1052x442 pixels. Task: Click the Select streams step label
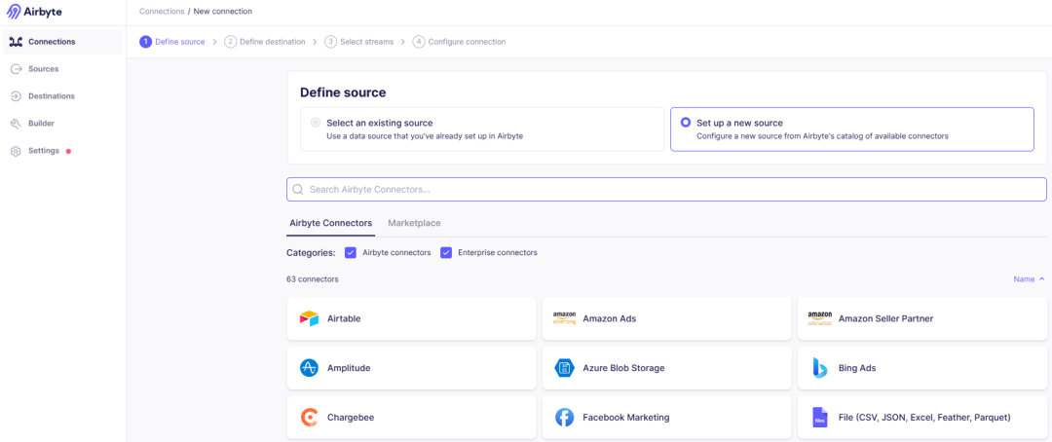pyautogui.click(x=366, y=42)
